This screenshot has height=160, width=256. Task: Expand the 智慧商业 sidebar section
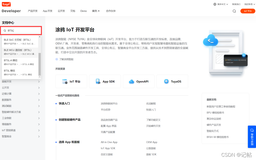(x=21, y=137)
